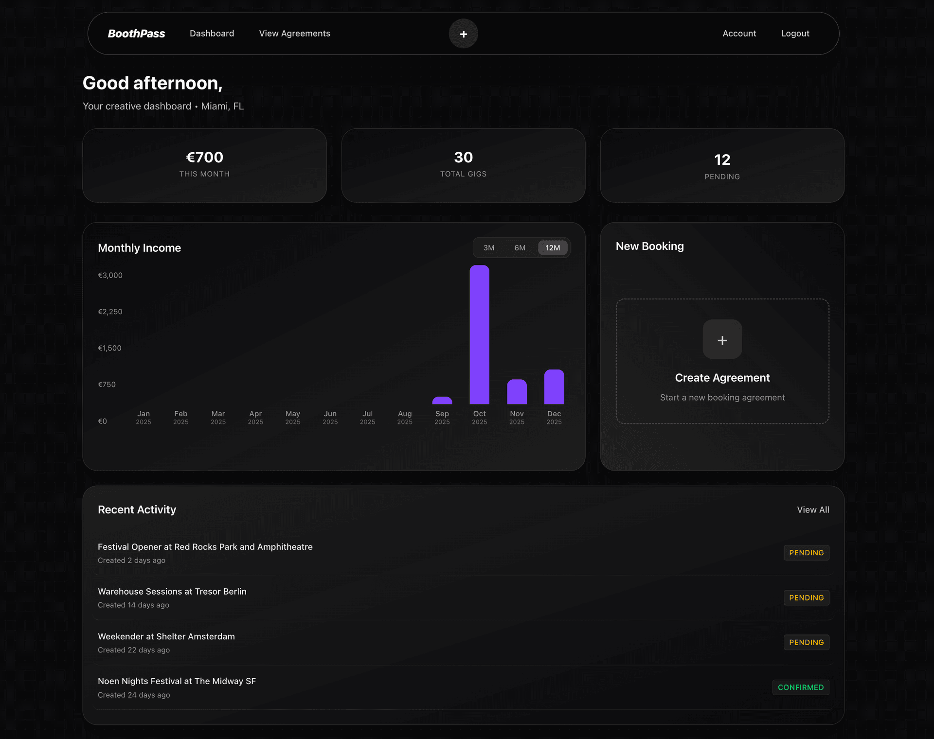Click the Jan 2025 axis label
The image size is (934, 739).
pos(144,417)
